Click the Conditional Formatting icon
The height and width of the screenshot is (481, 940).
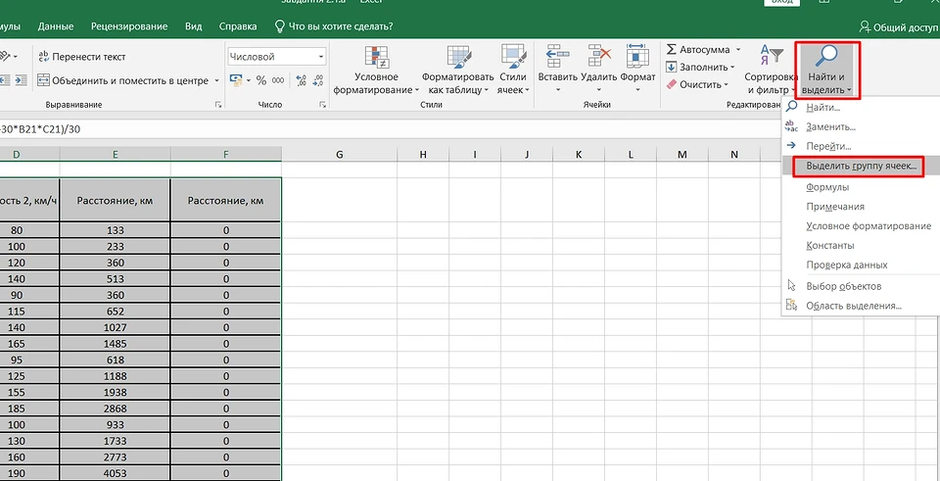coord(377,57)
